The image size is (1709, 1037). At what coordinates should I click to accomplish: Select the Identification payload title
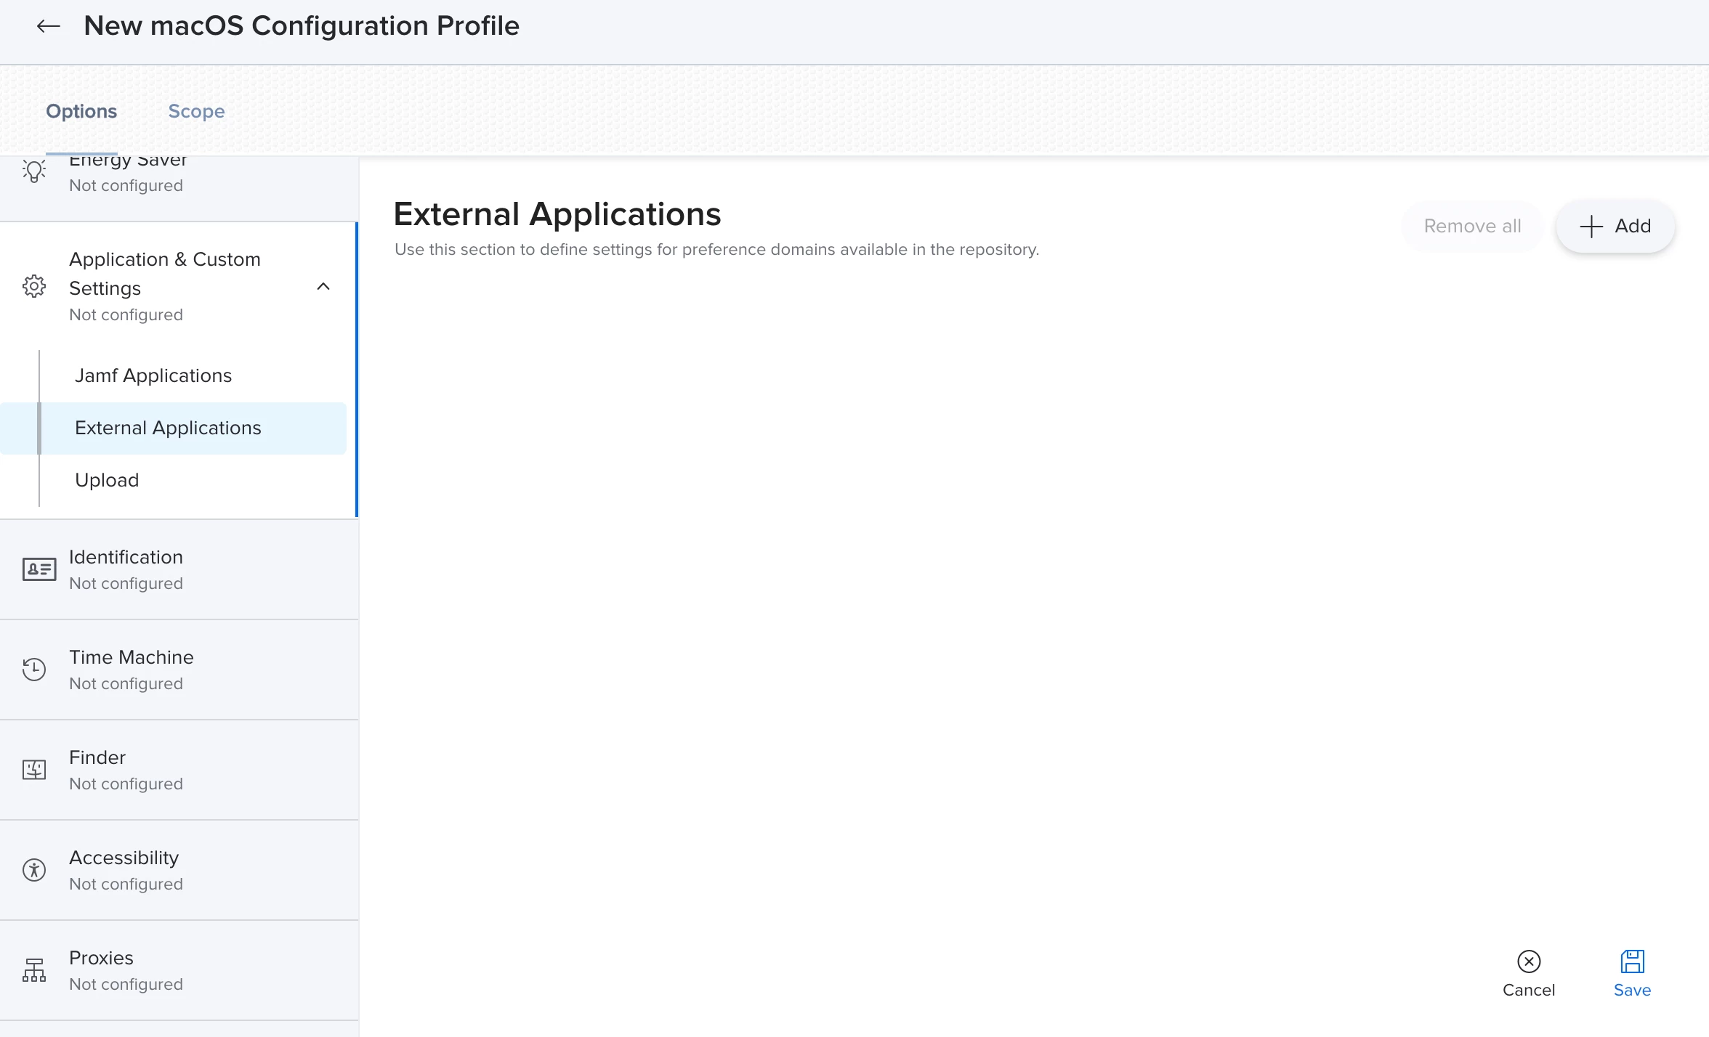[x=126, y=557]
